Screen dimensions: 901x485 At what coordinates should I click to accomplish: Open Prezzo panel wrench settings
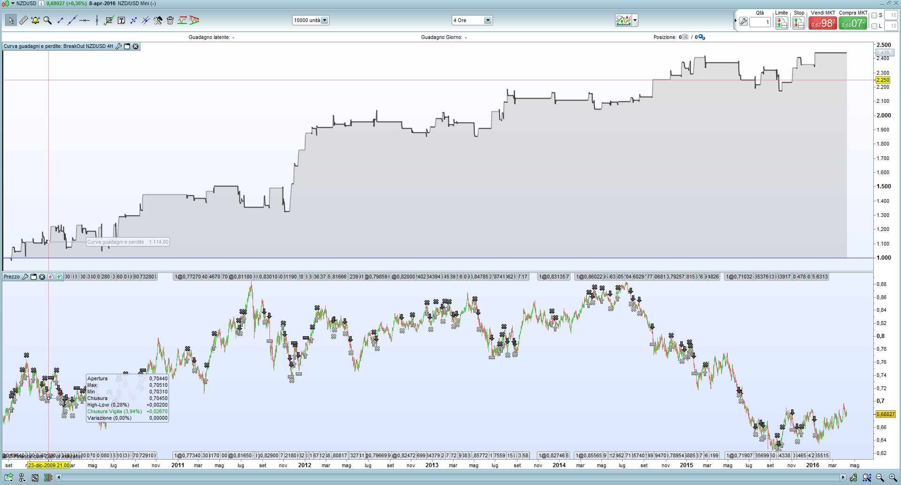(x=25, y=277)
